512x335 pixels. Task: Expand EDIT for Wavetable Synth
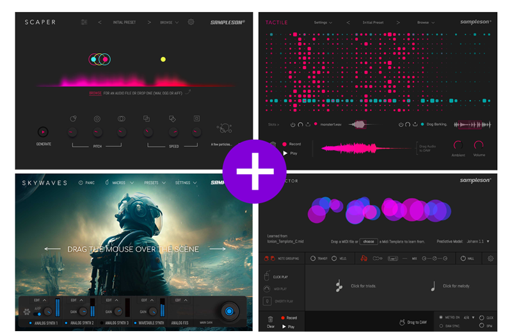click(x=147, y=300)
